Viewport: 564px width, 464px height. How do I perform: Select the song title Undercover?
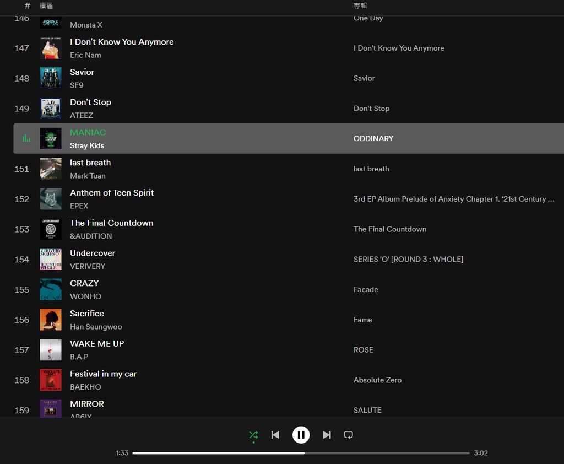93,253
